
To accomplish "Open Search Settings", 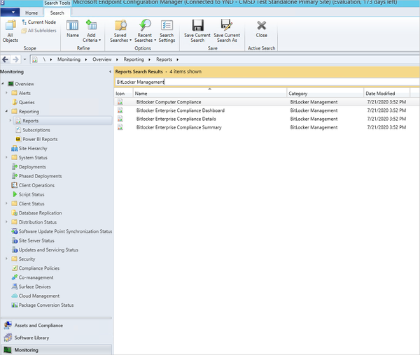I will pyautogui.click(x=167, y=31).
